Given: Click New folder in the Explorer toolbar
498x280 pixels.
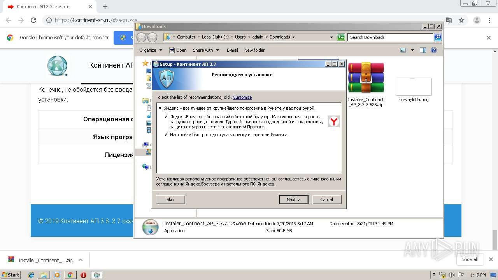Looking at the screenshot, I should tap(254, 50).
